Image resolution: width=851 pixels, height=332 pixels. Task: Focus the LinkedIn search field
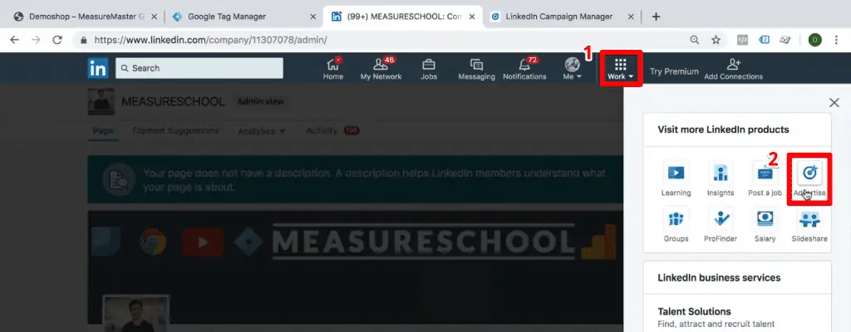tap(199, 68)
